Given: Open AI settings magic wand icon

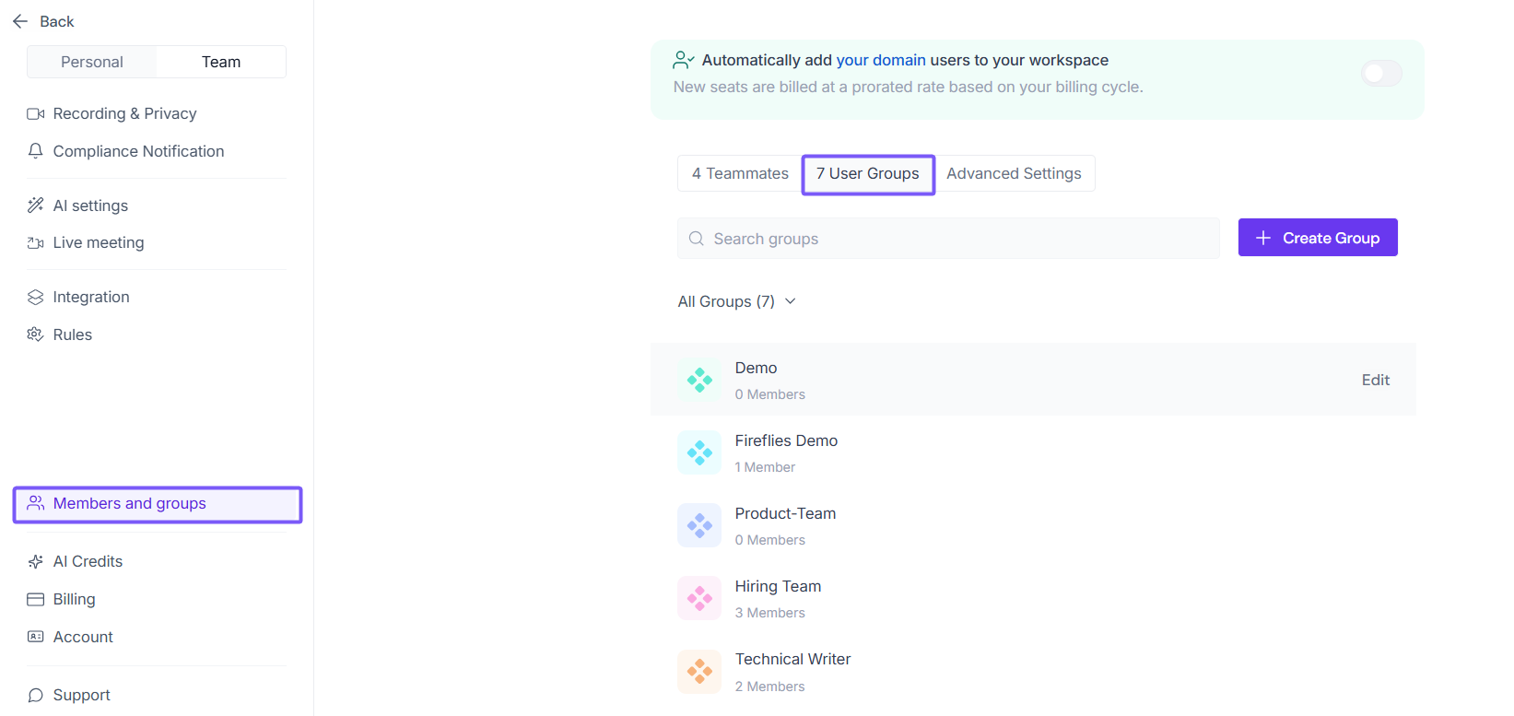Looking at the screenshot, I should 36,205.
